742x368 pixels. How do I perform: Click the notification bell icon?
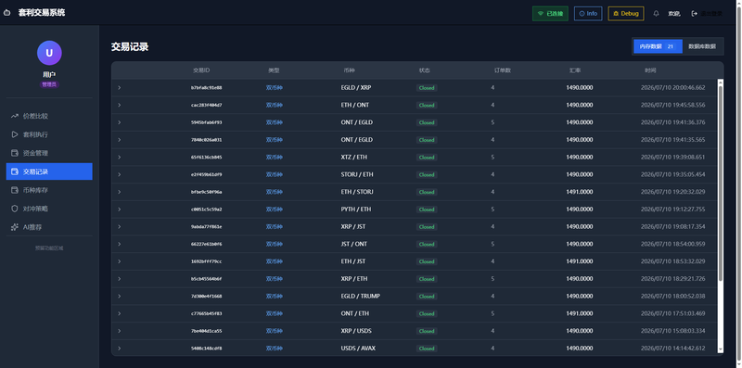click(656, 13)
